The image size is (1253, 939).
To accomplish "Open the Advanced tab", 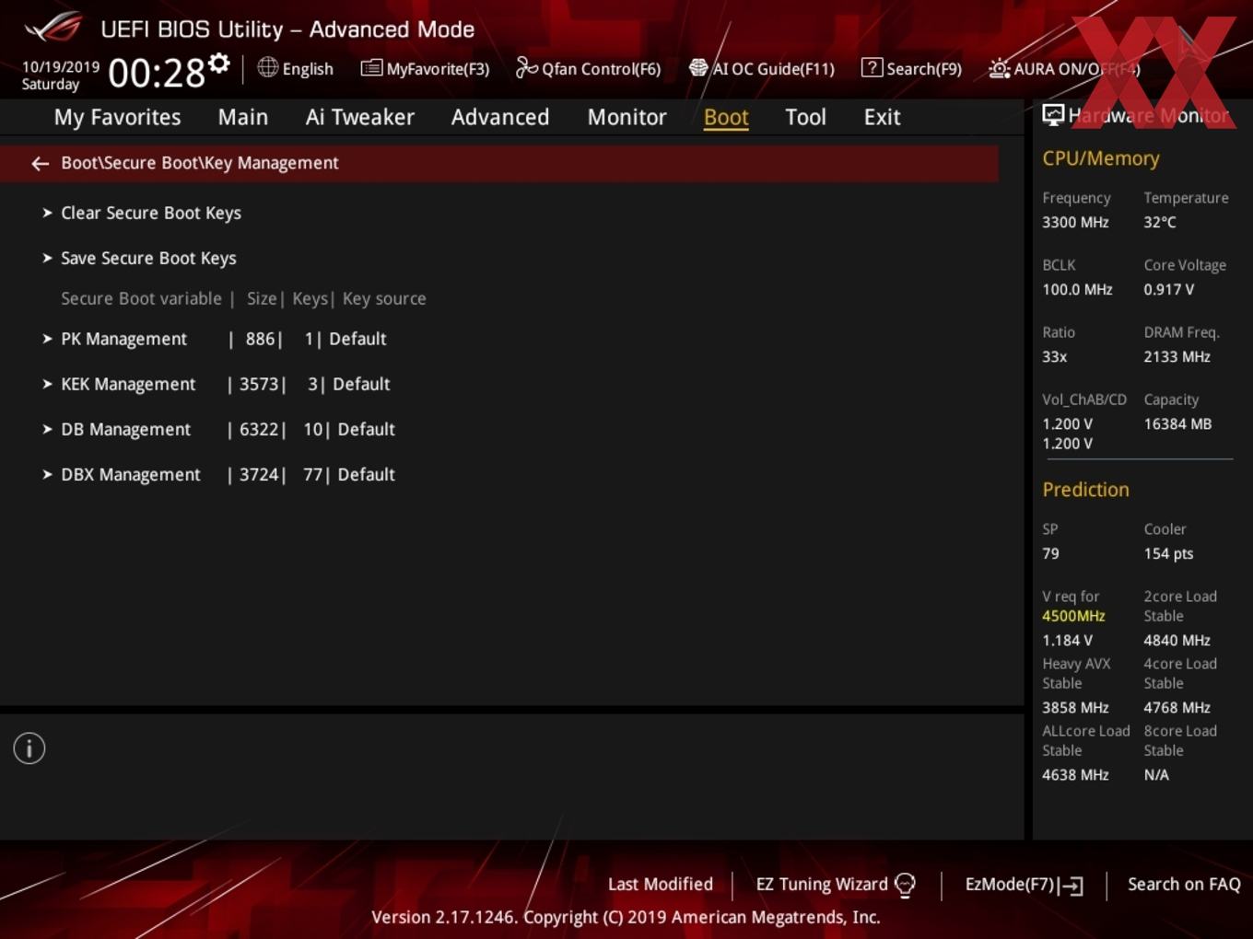I will click(x=500, y=117).
